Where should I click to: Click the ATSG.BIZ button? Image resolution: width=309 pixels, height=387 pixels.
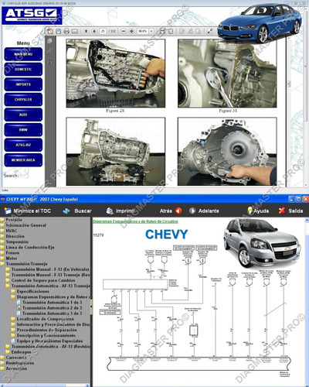(x=23, y=145)
